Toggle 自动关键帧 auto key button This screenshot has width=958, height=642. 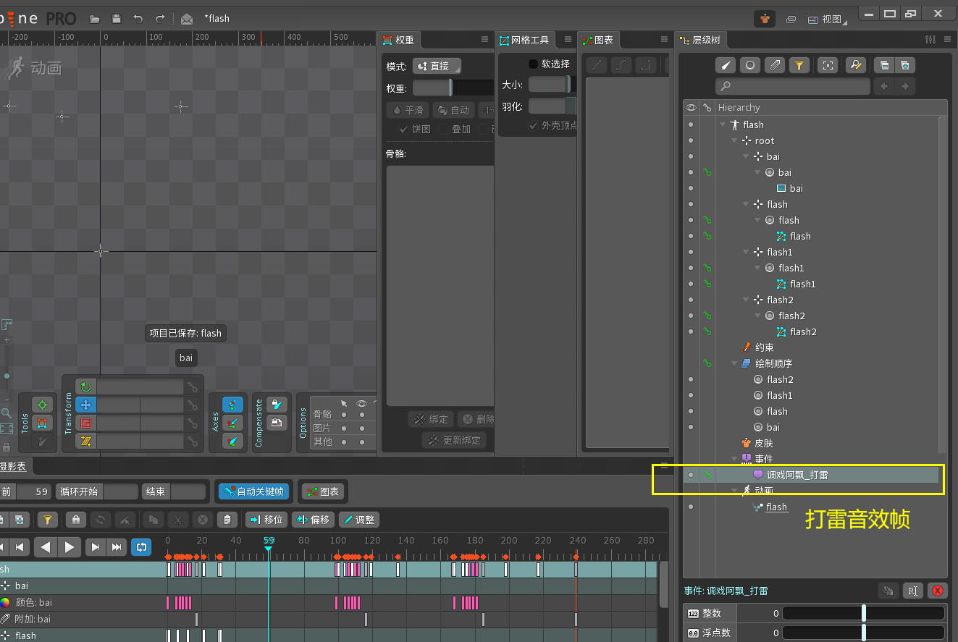[x=253, y=491]
